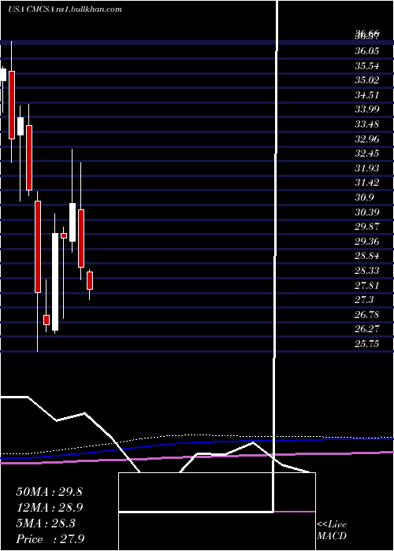Click the '12MA : 28.9' readout
Screen dimensions: 394x551
49,508
